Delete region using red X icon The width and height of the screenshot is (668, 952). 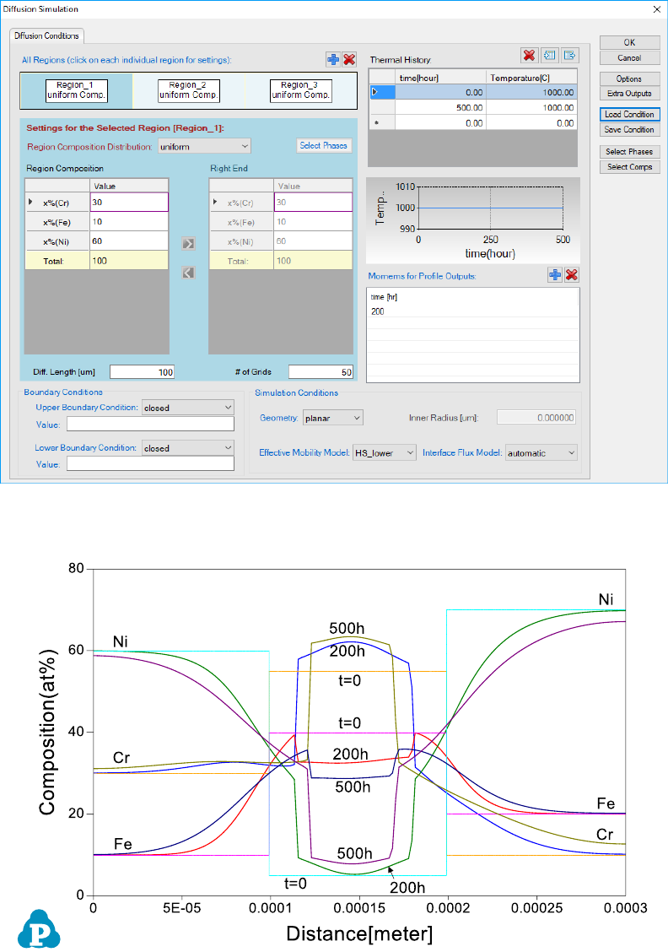(349, 59)
